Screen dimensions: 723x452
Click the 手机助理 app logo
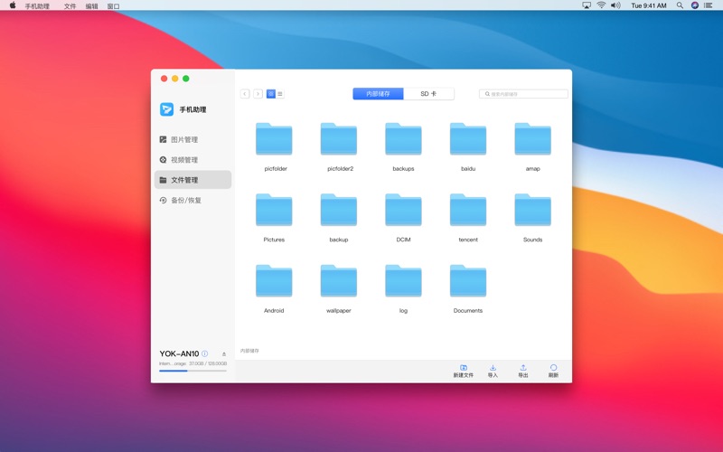[x=166, y=109]
